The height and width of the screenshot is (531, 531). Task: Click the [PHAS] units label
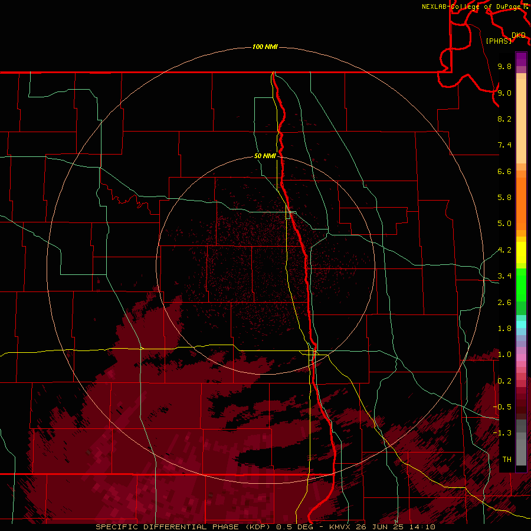coord(499,41)
